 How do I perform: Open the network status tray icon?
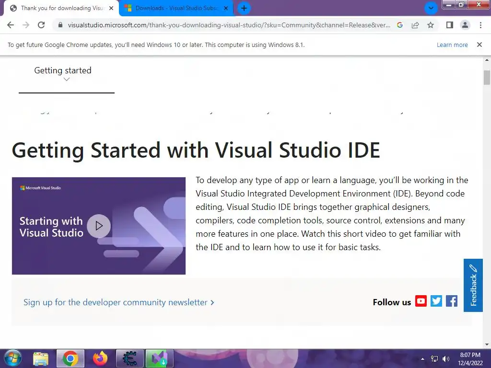coord(434,359)
